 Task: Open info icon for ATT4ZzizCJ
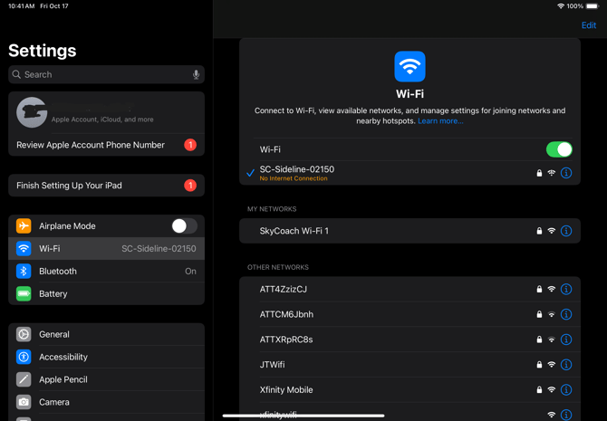pyautogui.click(x=566, y=289)
